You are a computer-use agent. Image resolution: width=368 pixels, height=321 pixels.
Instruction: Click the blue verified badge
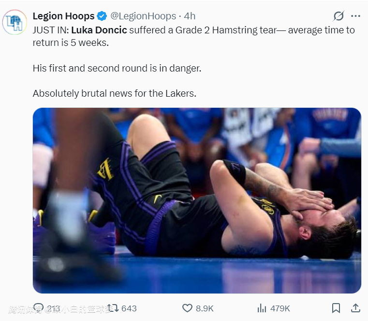tap(102, 16)
